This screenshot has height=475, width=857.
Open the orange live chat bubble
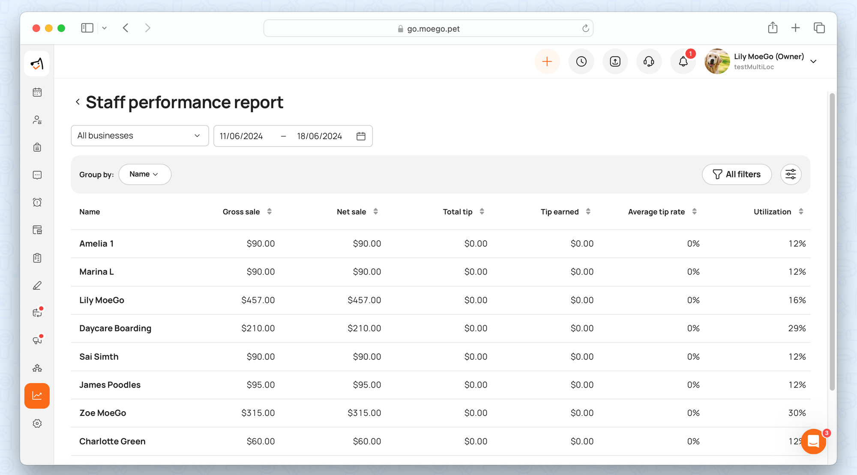(813, 441)
